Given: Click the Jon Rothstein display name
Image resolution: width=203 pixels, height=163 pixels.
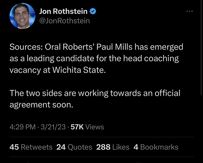Looking at the screenshot, I should tap(63, 11).
